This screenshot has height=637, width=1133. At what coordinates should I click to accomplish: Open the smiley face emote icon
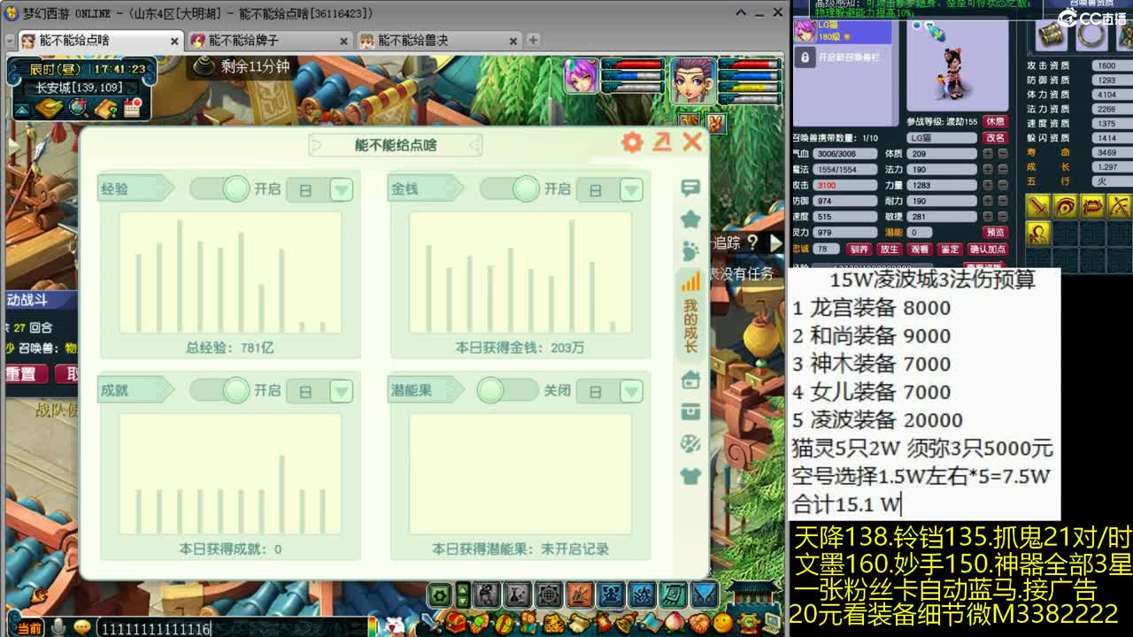coord(723,623)
